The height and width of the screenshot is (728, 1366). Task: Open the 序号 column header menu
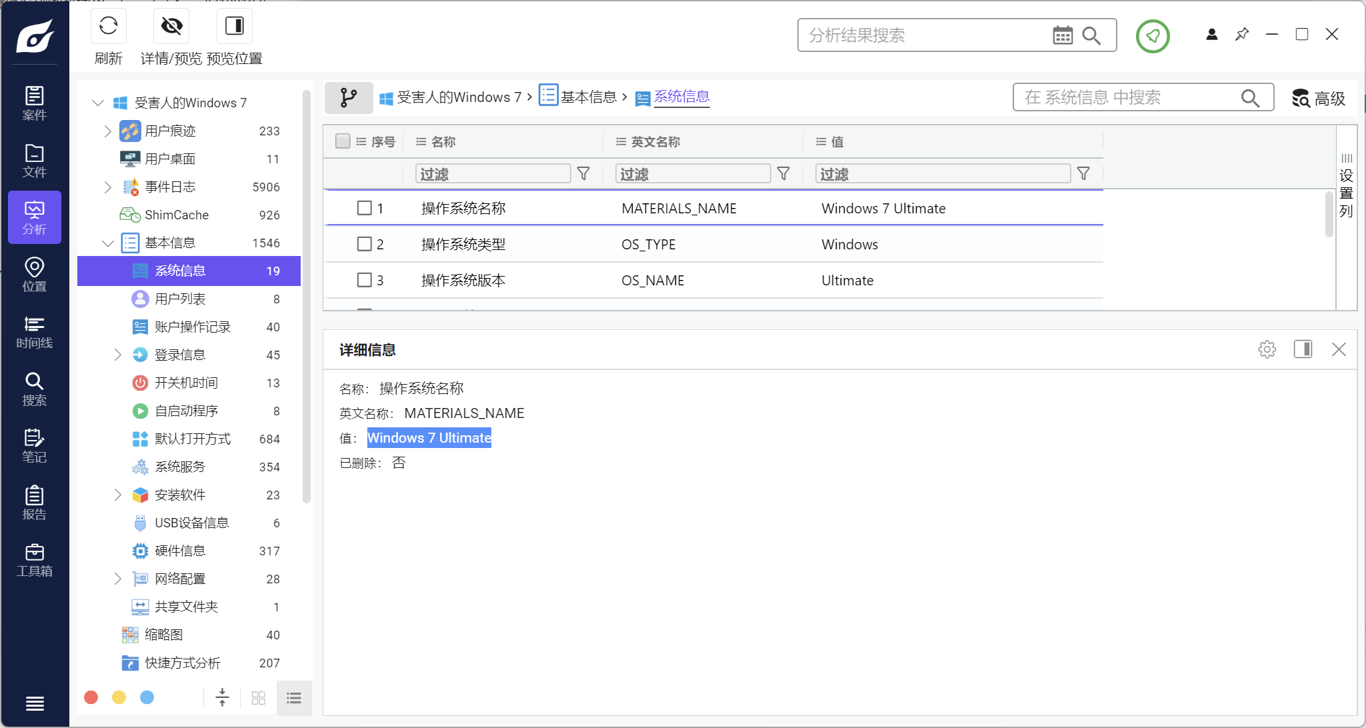pyautogui.click(x=361, y=141)
